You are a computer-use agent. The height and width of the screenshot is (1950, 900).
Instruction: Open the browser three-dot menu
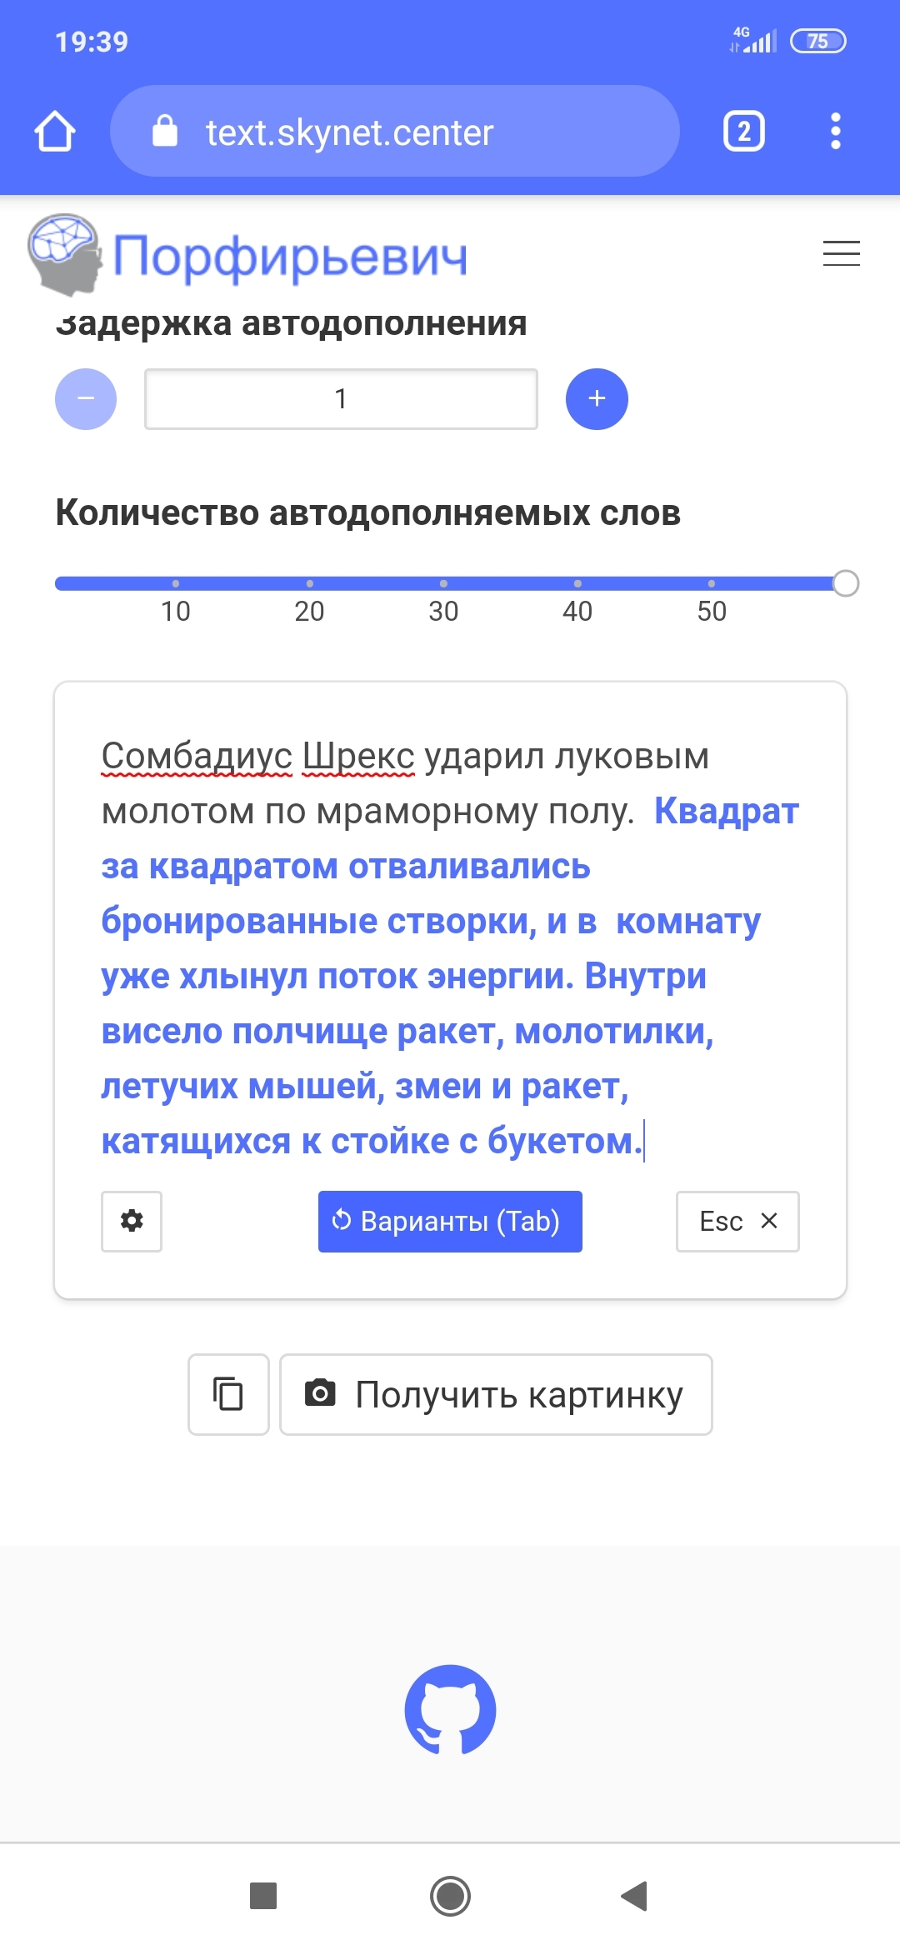(835, 132)
